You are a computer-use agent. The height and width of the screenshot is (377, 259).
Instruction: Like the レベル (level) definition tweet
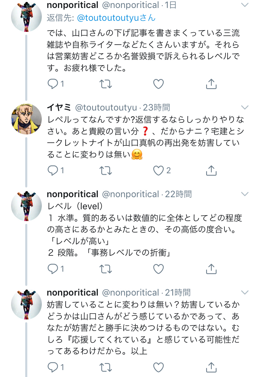(158, 269)
